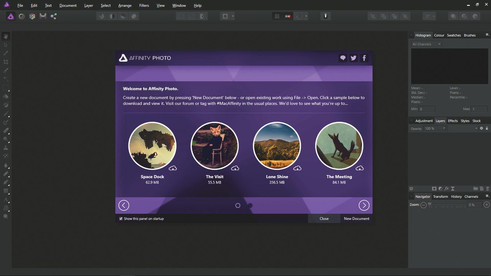491x276 pixels.
Task: Select the Paint Brush tool
Action: [x=6, y=114]
